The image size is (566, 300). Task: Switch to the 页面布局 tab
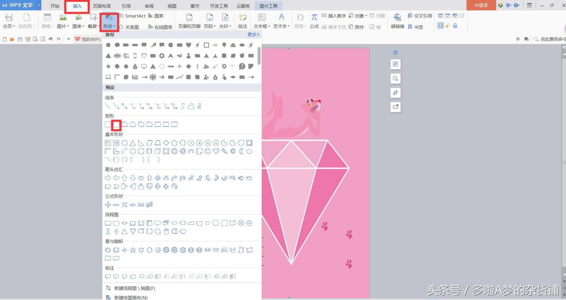point(101,6)
